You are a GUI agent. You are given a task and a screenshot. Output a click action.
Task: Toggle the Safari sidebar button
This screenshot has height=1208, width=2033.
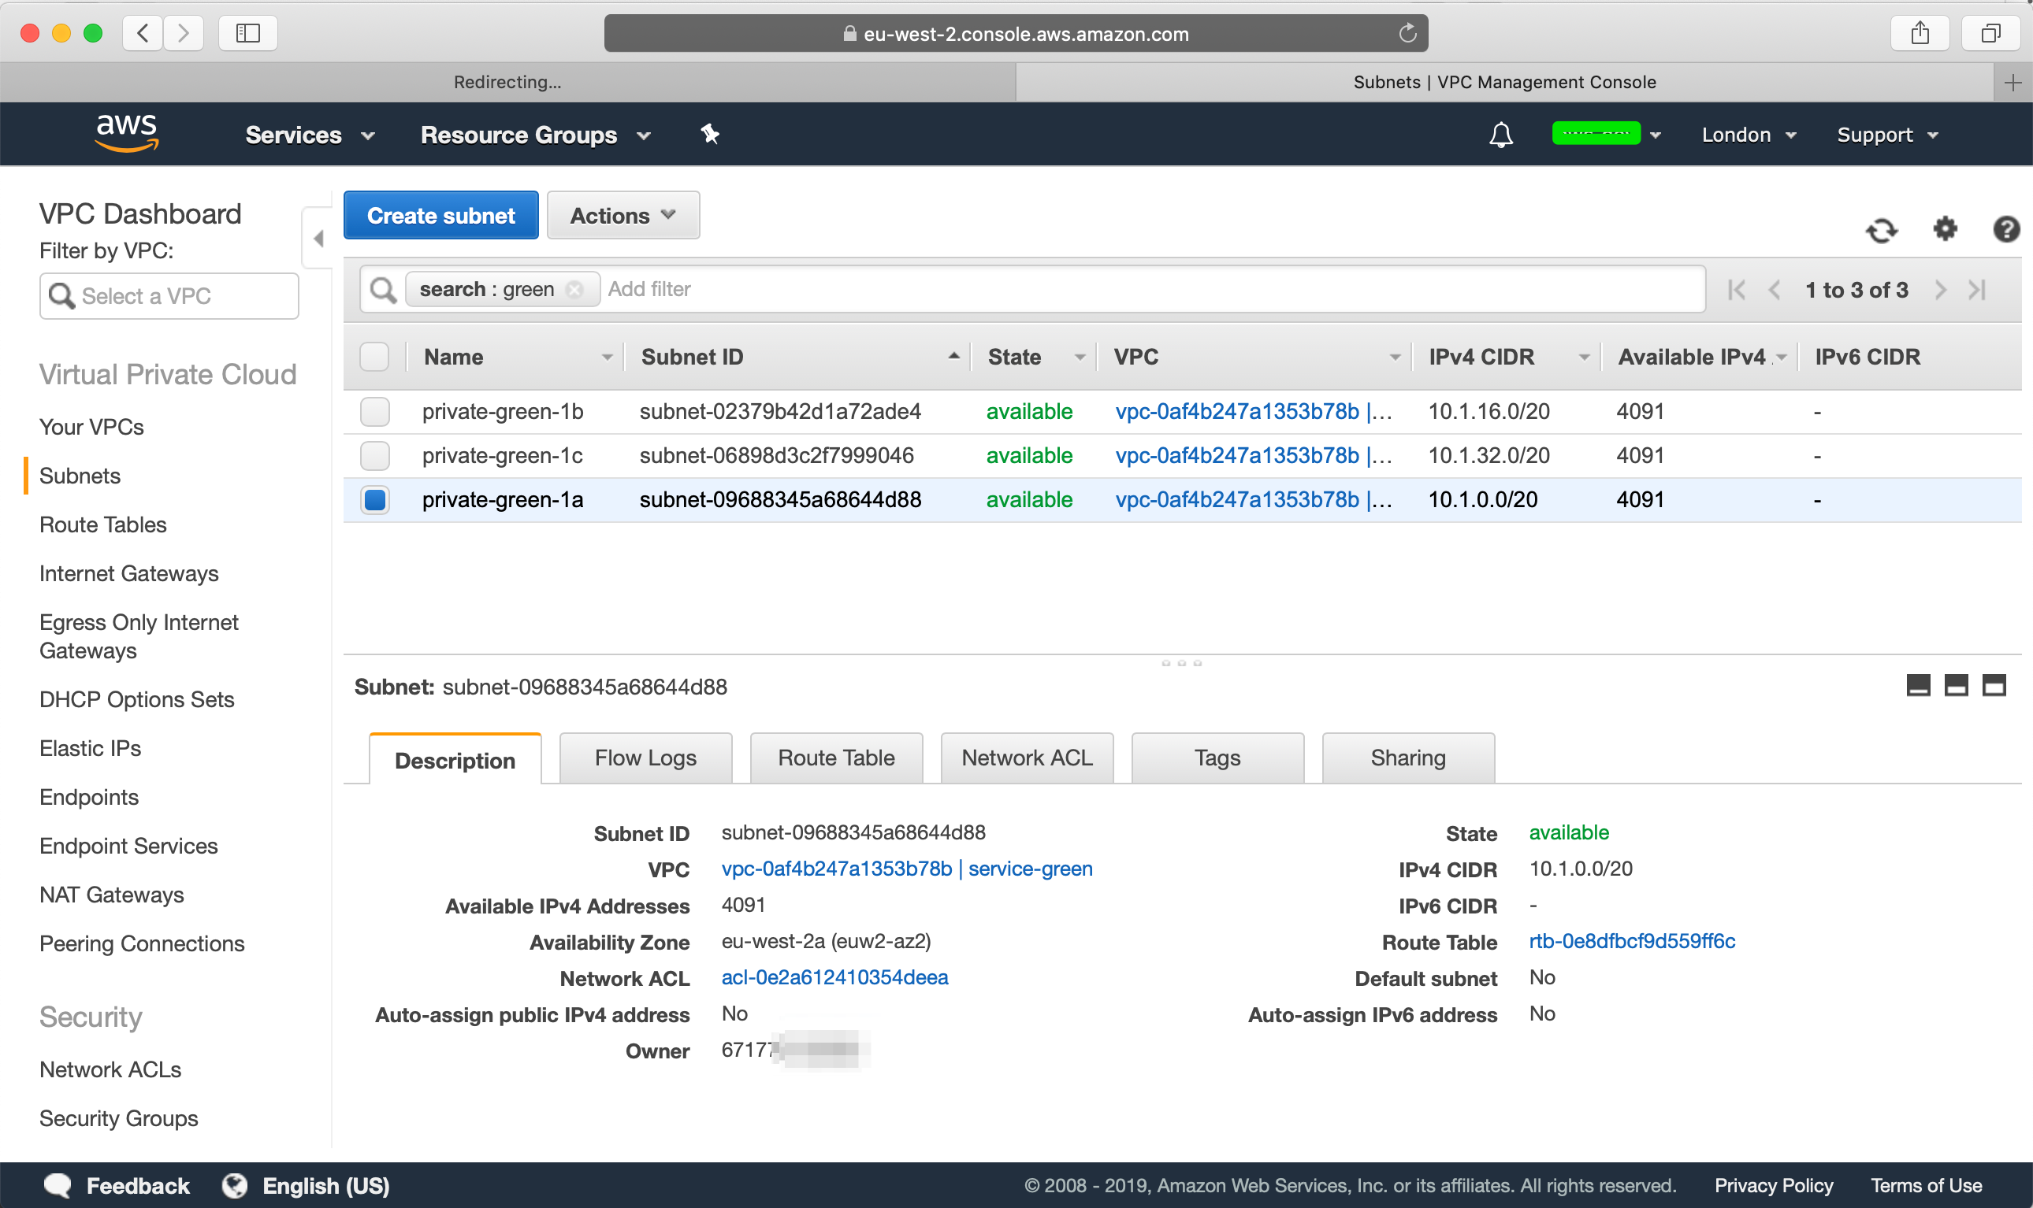pos(247,33)
